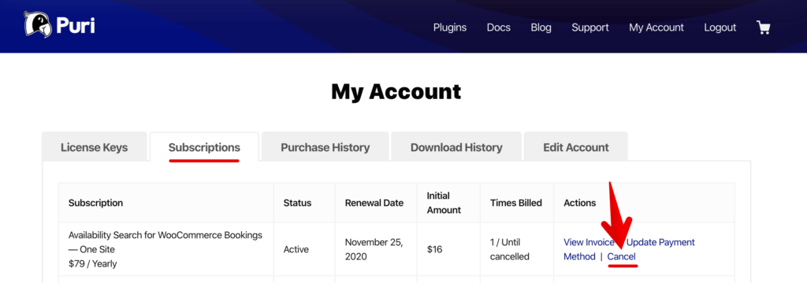Open the Blog link in header

point(541,28)
